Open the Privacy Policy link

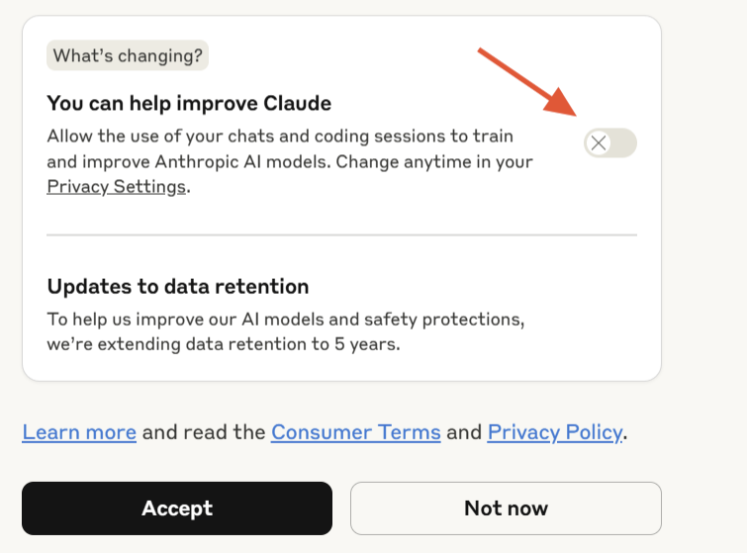pos(554,432)
